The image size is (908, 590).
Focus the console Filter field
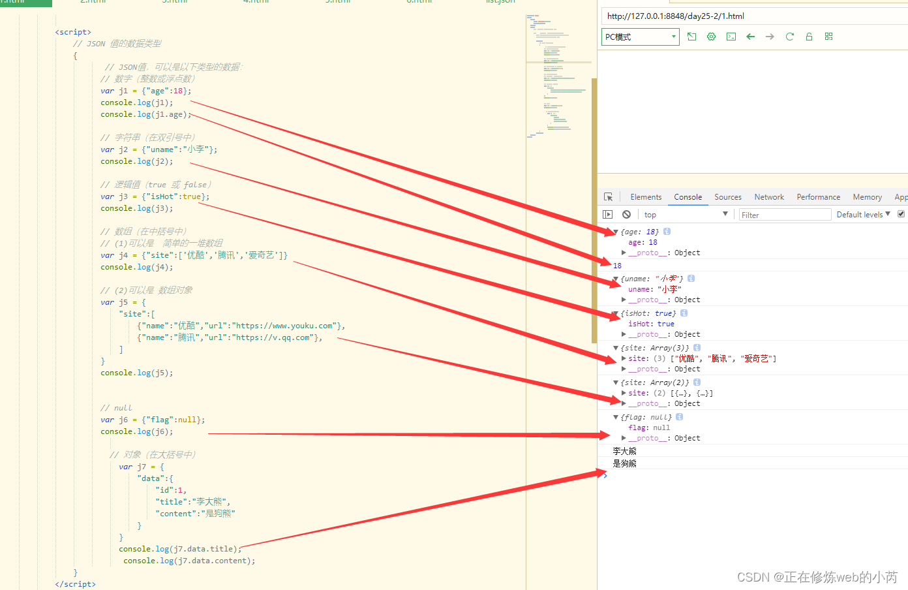tap(785, 215)
